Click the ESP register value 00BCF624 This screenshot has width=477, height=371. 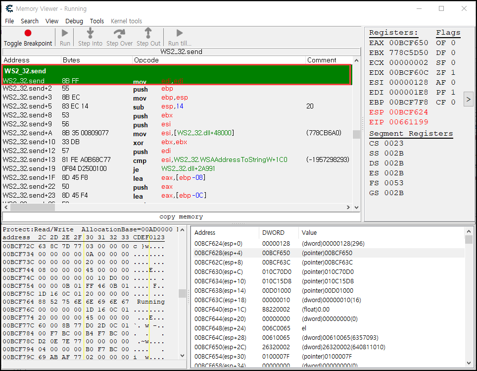point(409,112)
